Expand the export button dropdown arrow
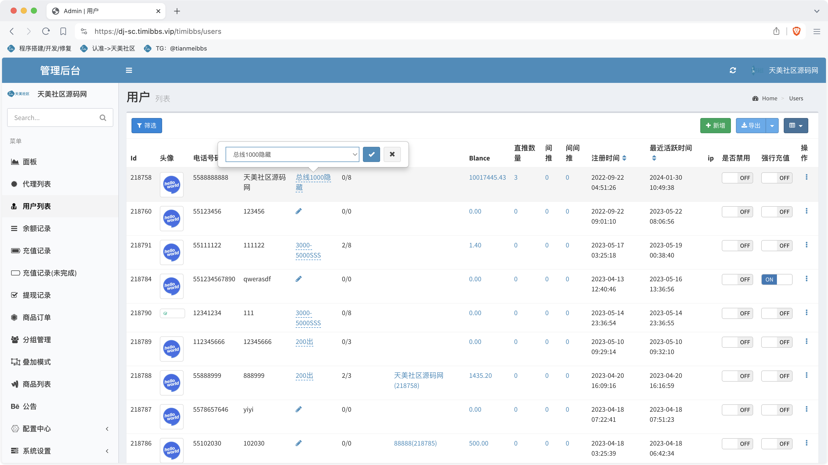The image size is (828, 465). tap(772, 125)
